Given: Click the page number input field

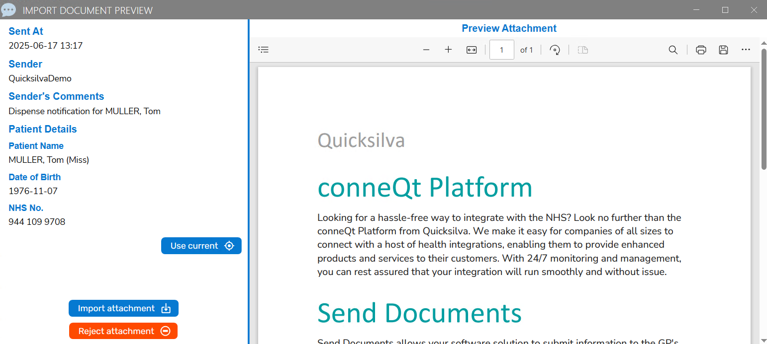Looking at the screenshot, I should coord(501,50).
